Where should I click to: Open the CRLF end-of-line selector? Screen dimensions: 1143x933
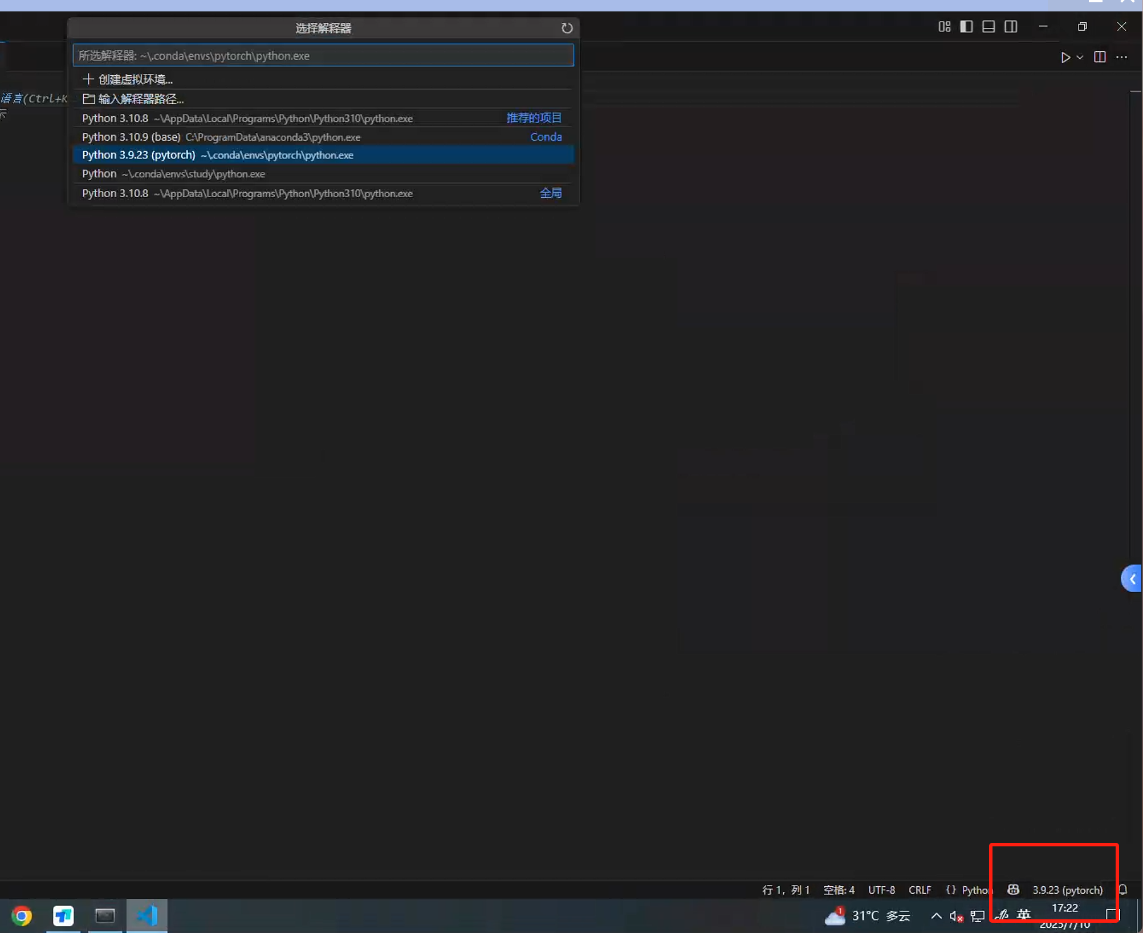[920, 890]
